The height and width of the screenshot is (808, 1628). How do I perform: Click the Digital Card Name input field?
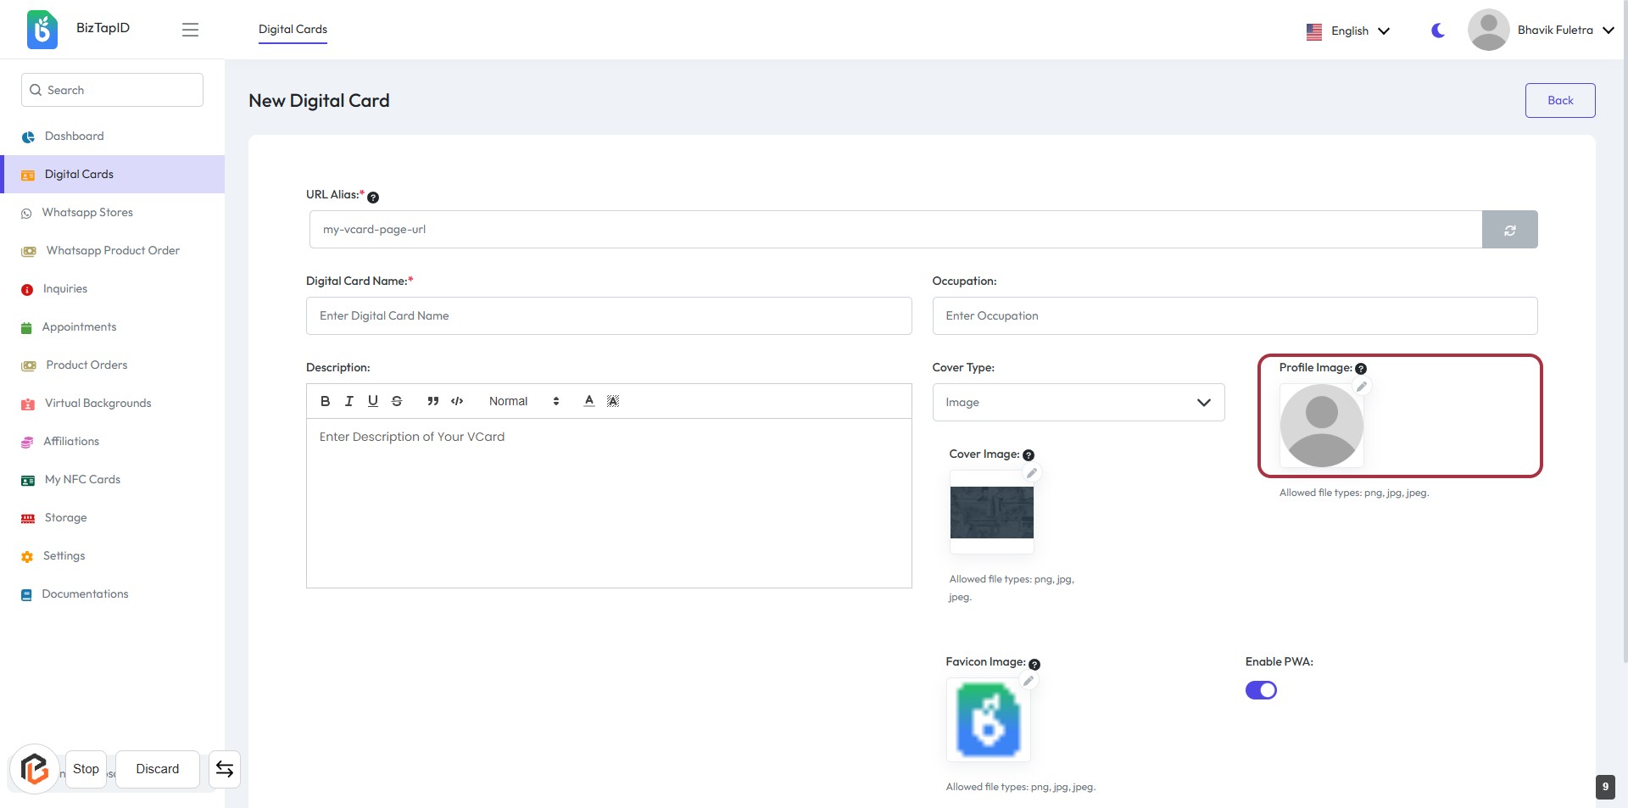(608, 315)
